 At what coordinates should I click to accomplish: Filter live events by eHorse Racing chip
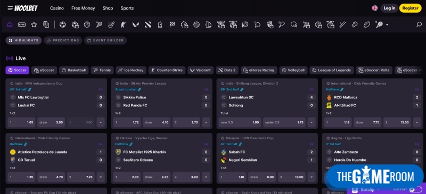(x=259, y=70)
